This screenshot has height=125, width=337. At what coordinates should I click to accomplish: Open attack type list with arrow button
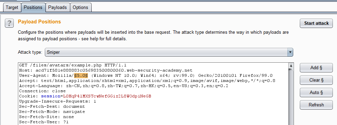tap(290, 52)
